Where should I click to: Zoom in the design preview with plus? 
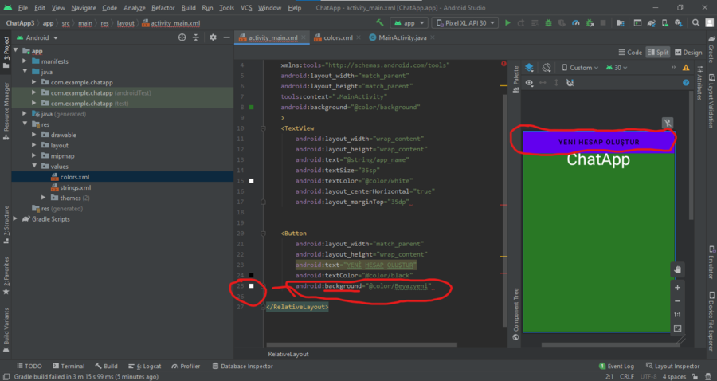click(677, 287)
